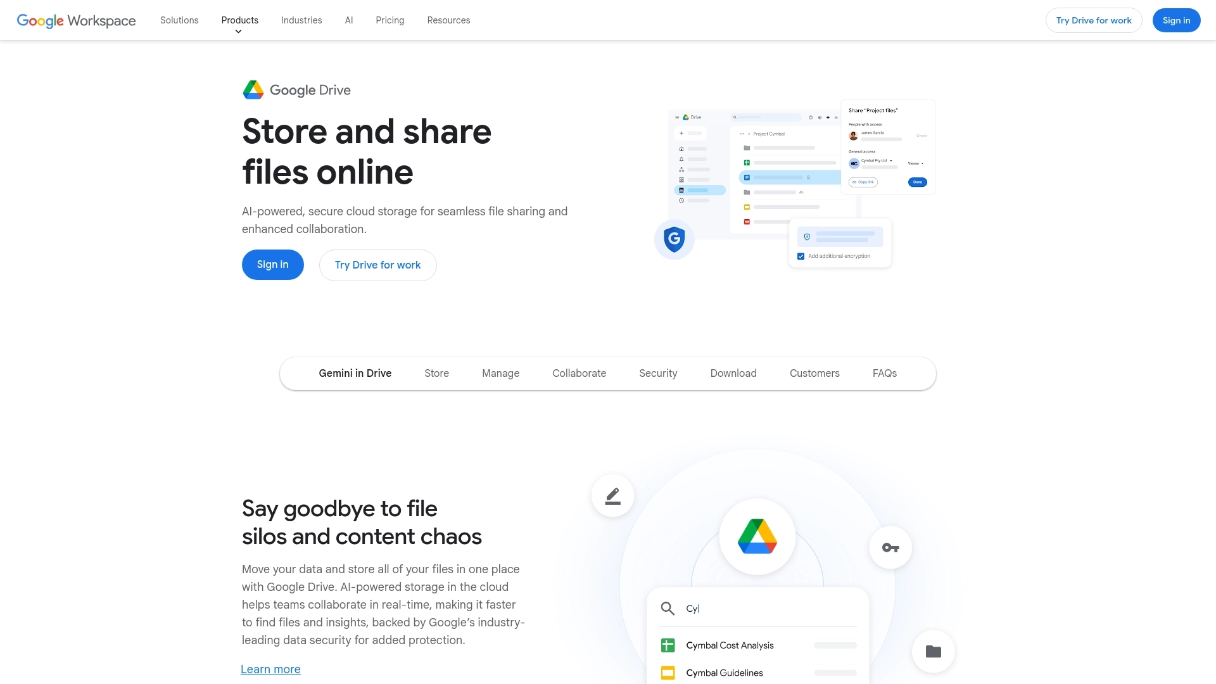Click the Store and share files online heading
The image size is (1216, 684).
(367, 152)
